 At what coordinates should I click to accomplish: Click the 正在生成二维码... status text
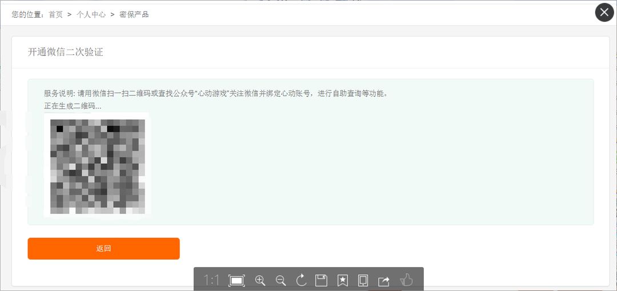tap(73, 106)
